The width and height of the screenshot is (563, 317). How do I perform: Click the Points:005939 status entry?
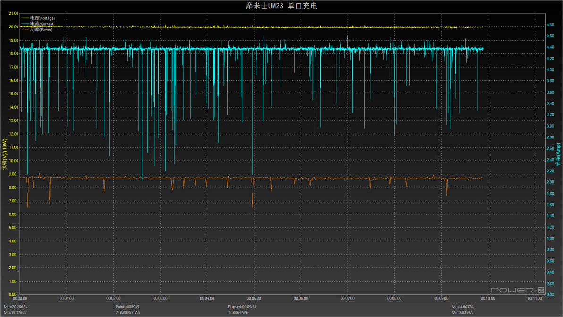pos(128,307)
